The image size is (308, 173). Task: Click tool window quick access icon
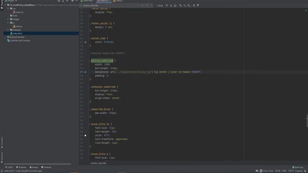click(2, 171)
